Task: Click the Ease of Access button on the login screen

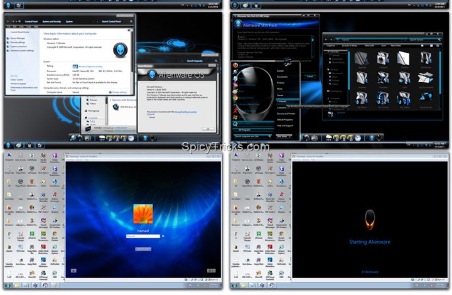Action: (x=73, y=271)
